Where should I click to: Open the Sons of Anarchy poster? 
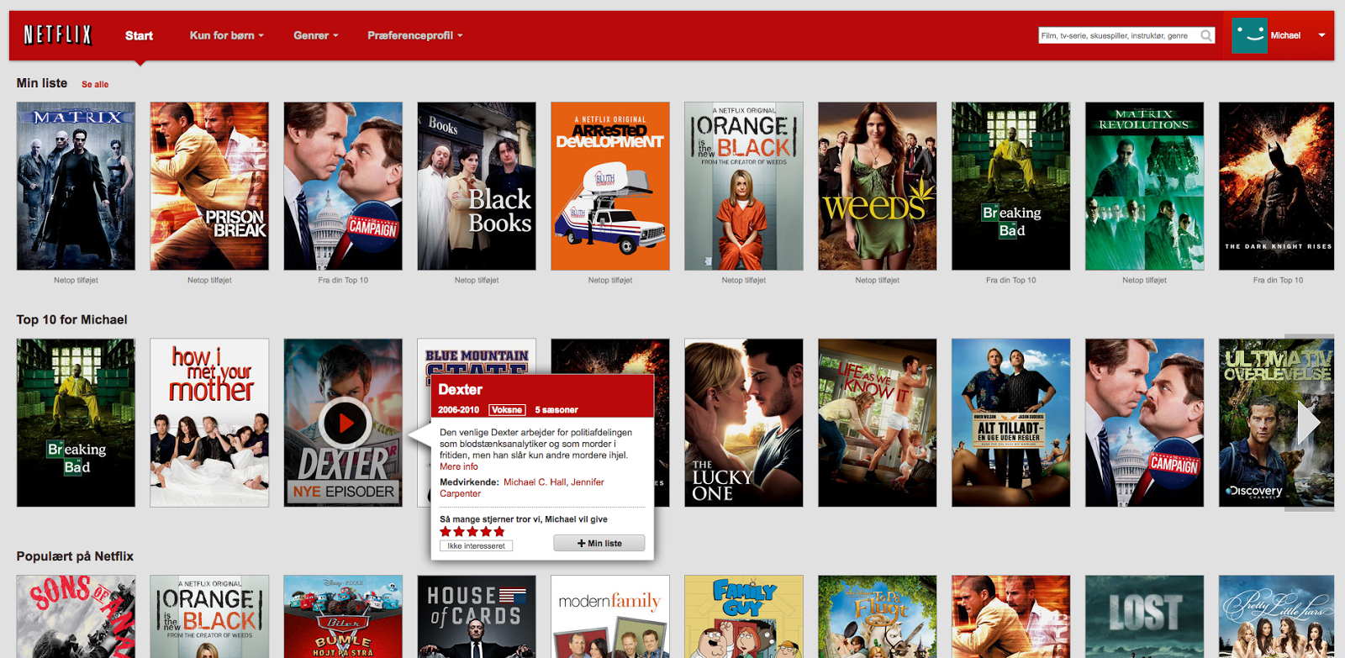[76, 617]
